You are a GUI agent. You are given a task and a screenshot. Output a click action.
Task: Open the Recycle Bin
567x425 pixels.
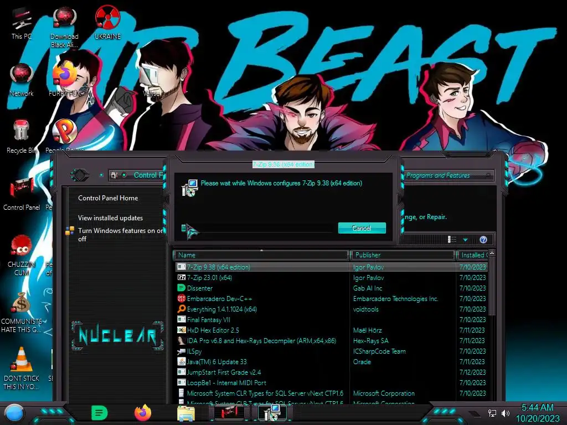(x=21, y=137)
